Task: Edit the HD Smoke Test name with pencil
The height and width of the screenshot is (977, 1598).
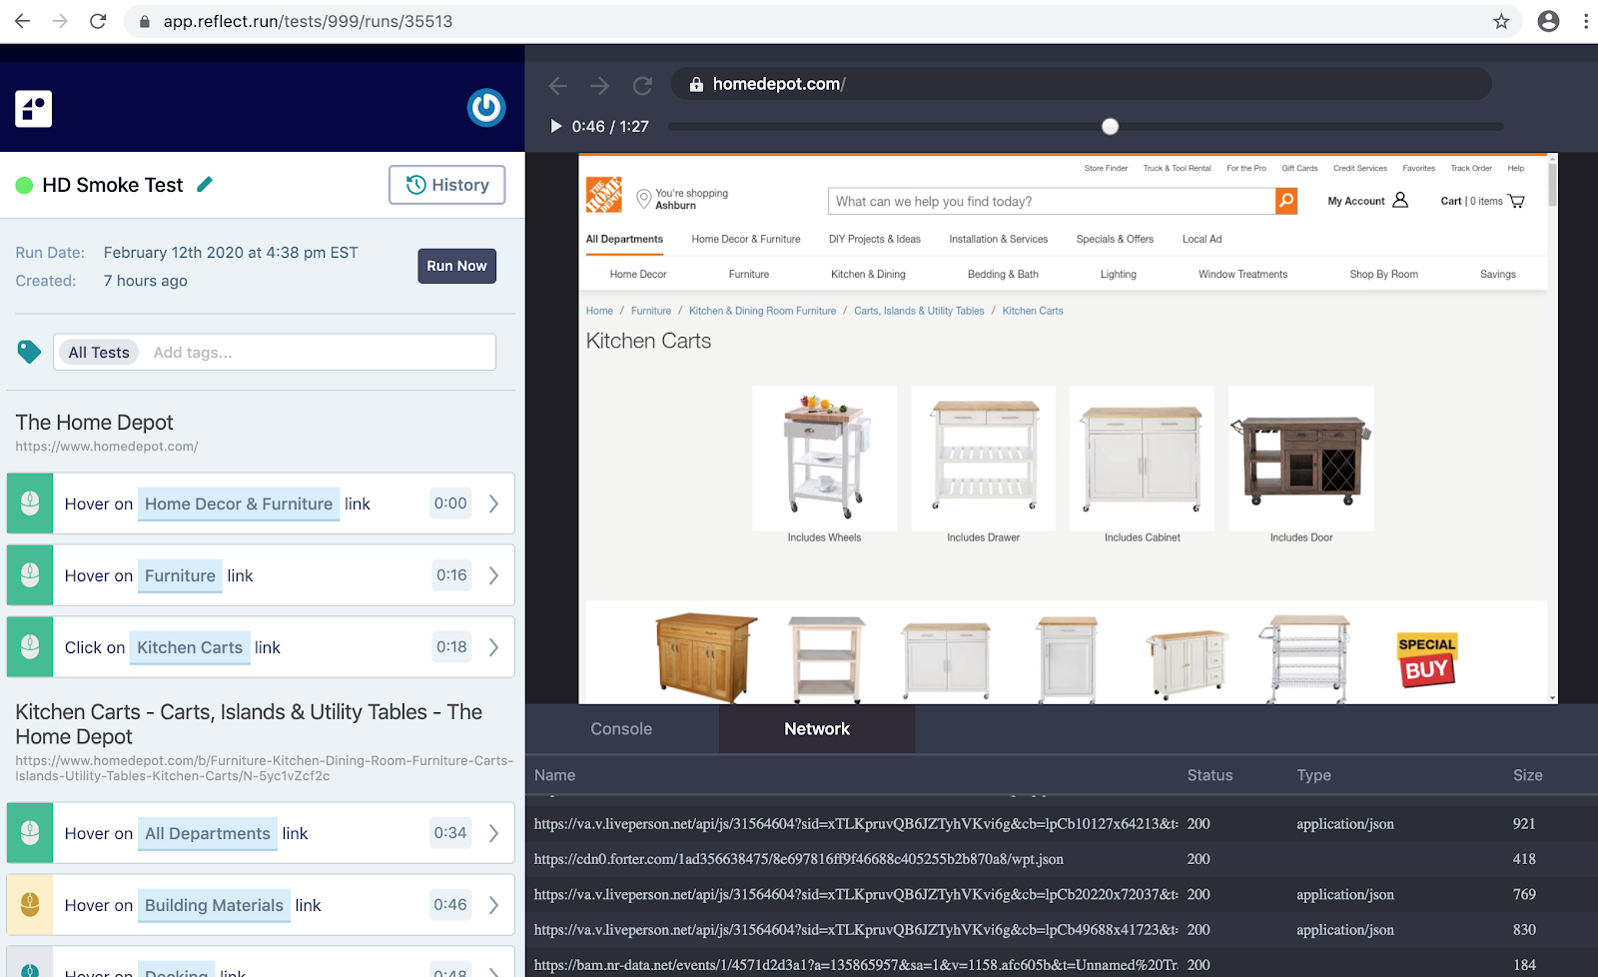Action: click(x=205, y=184)
